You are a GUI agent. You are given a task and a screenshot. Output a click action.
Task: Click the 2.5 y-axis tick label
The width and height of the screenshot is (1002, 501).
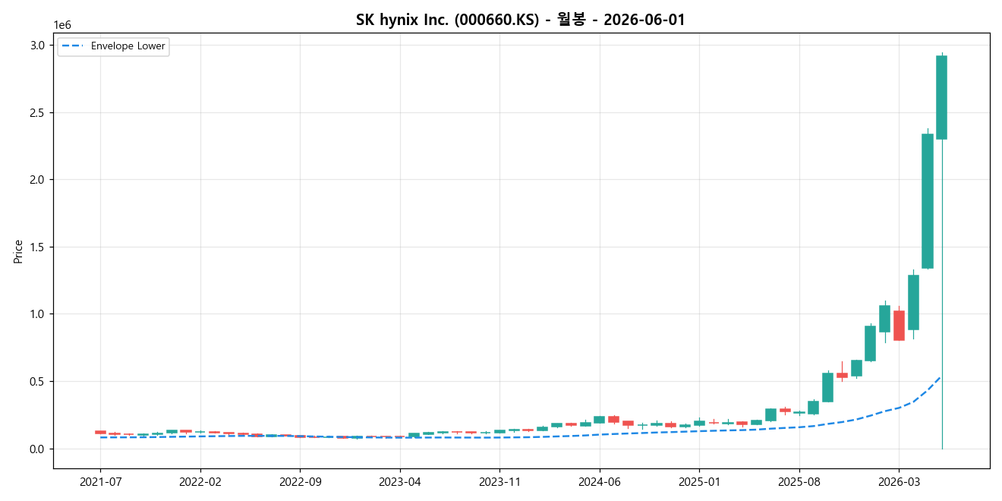point(39,112)
